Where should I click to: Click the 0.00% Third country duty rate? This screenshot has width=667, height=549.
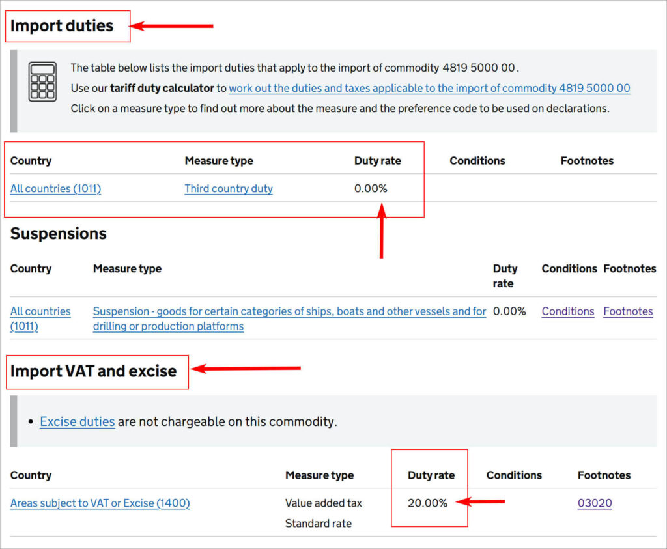(x=371, y=189)
